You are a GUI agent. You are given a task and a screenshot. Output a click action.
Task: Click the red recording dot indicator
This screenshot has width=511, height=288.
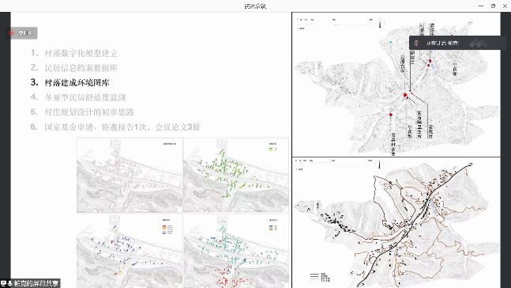[x=12, y=33]
